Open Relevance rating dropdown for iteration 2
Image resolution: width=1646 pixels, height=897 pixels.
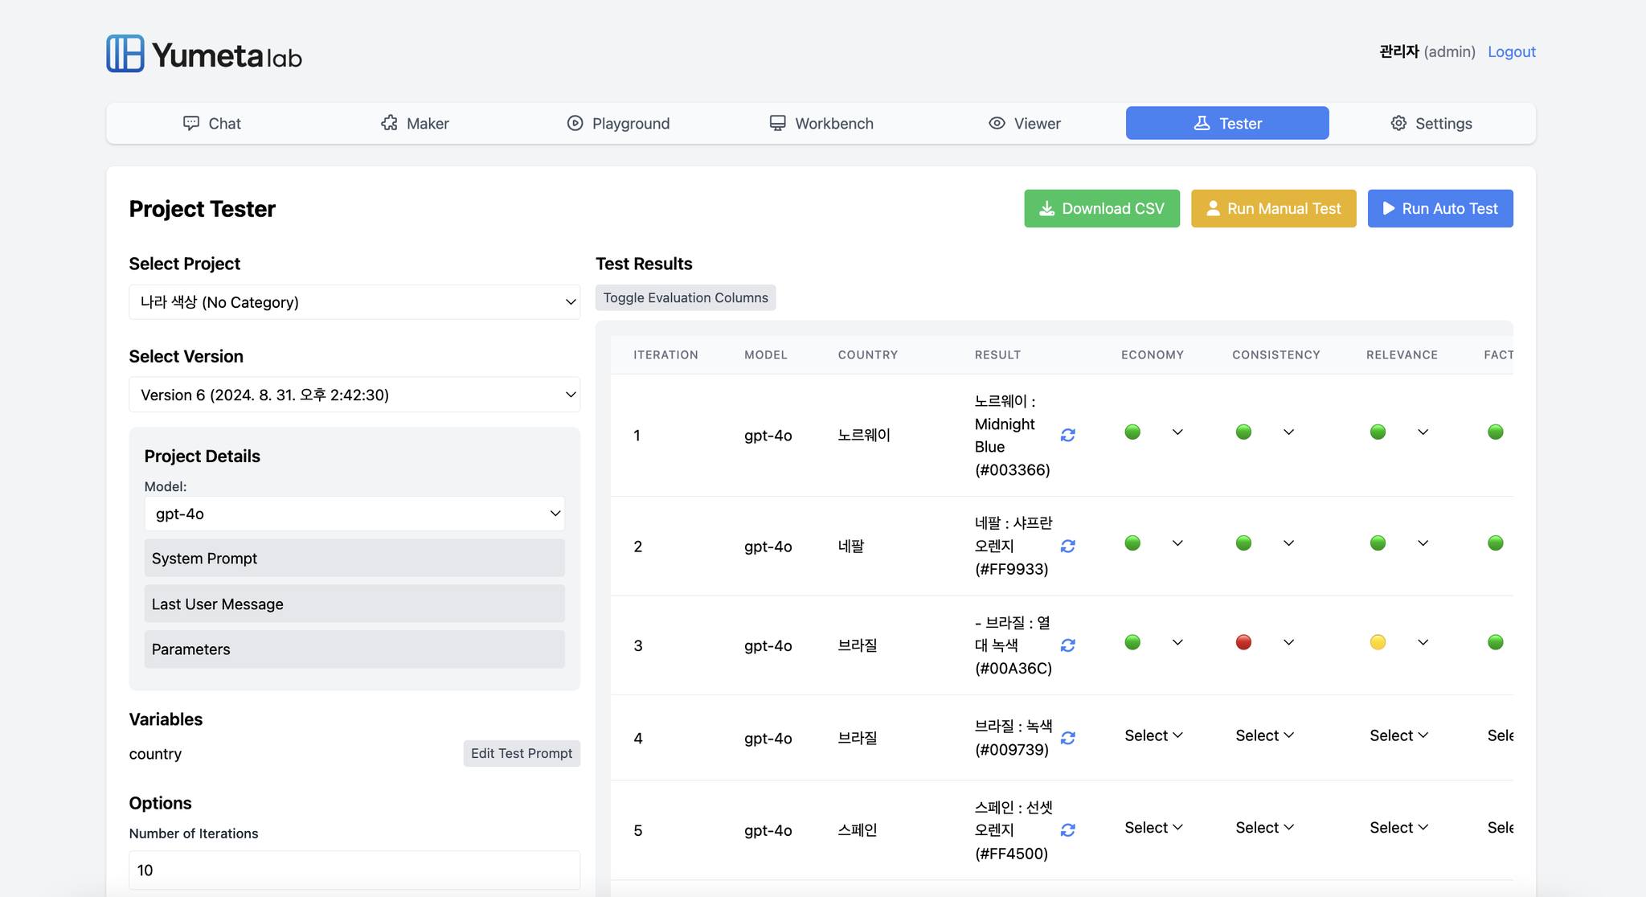1423,543
